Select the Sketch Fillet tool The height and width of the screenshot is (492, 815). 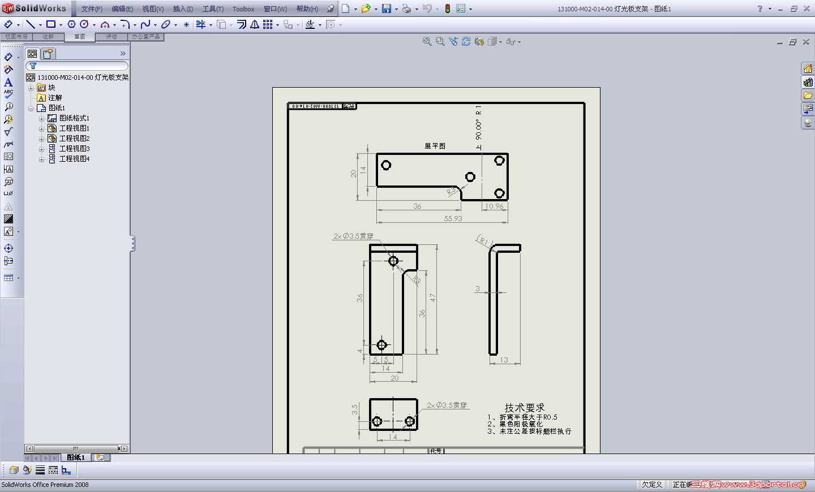point(125,24)
